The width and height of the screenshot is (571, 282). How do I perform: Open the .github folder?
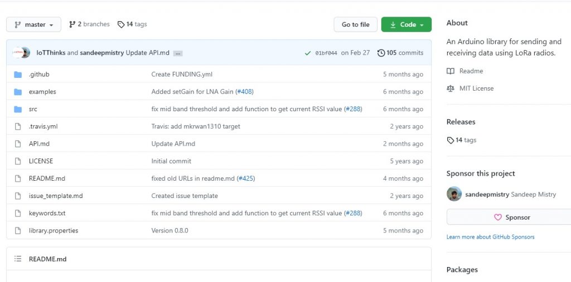pyautogui.click(x=39, y=74)
